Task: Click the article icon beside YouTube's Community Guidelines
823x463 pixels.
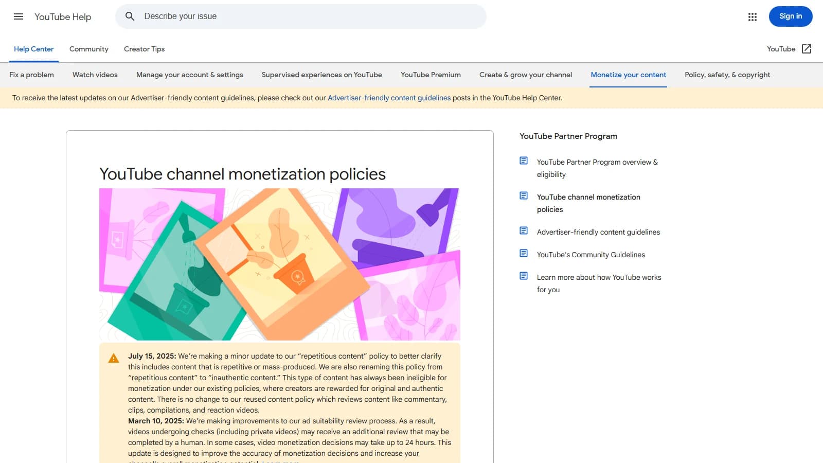Action: click(x=524, y=253)
